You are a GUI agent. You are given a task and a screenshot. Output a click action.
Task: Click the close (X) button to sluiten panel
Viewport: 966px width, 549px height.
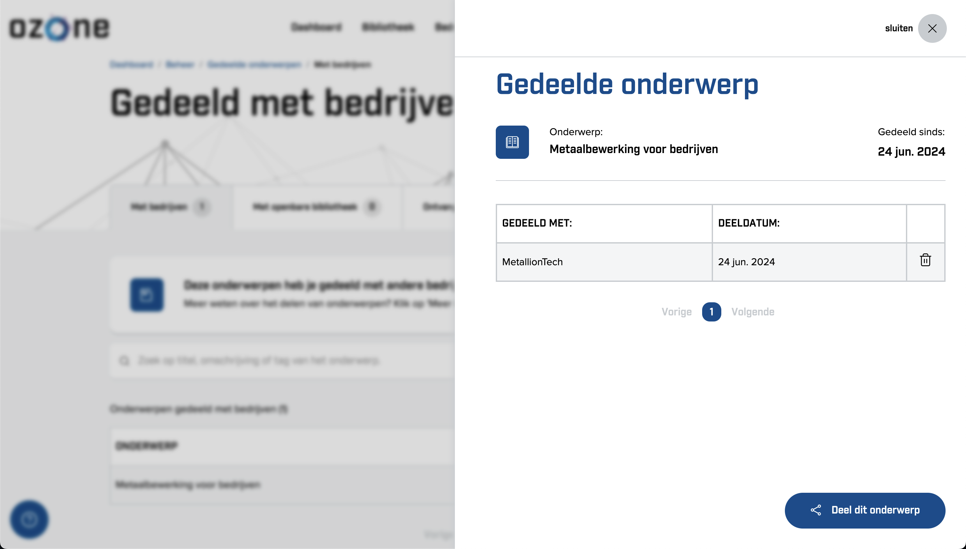pyautogui.click(x=932, y=28)
